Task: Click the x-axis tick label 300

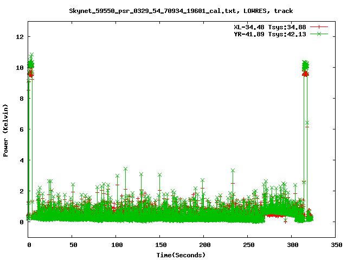Action: point(293,245)
